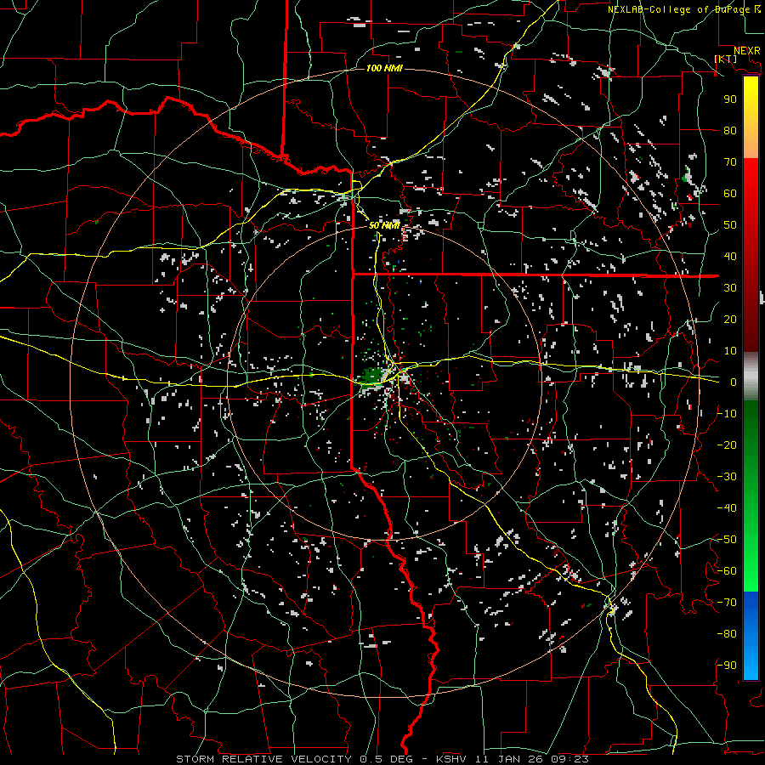Select the positive 20 scale value
Image resolution: width=765 pixels, height=765 pixels.
click(730, 319)
